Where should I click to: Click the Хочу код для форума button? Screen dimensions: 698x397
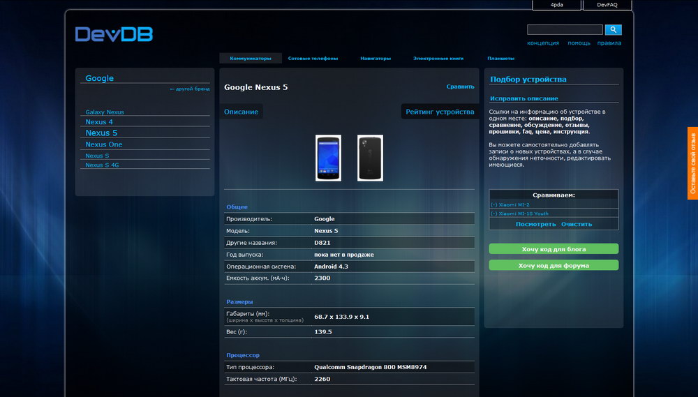(x=554, y=265)
